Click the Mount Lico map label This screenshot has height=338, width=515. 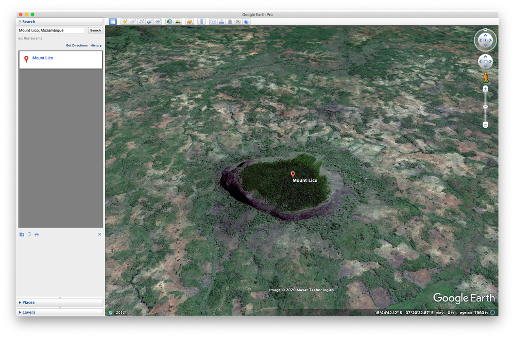(305, 181)
